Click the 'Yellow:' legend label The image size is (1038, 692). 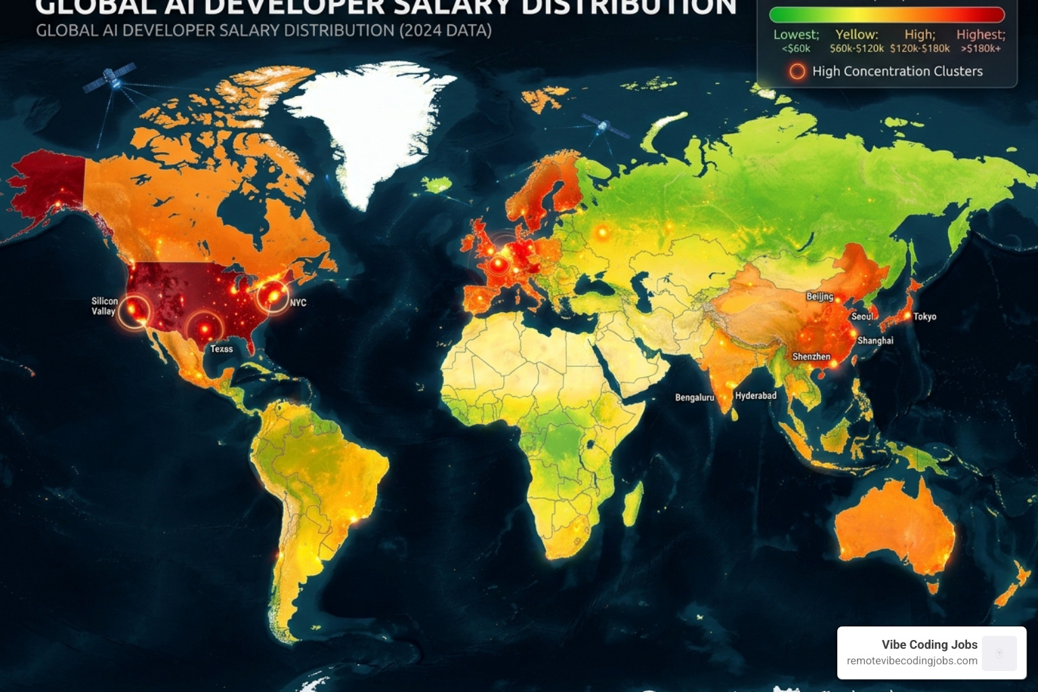coord(857,34)
